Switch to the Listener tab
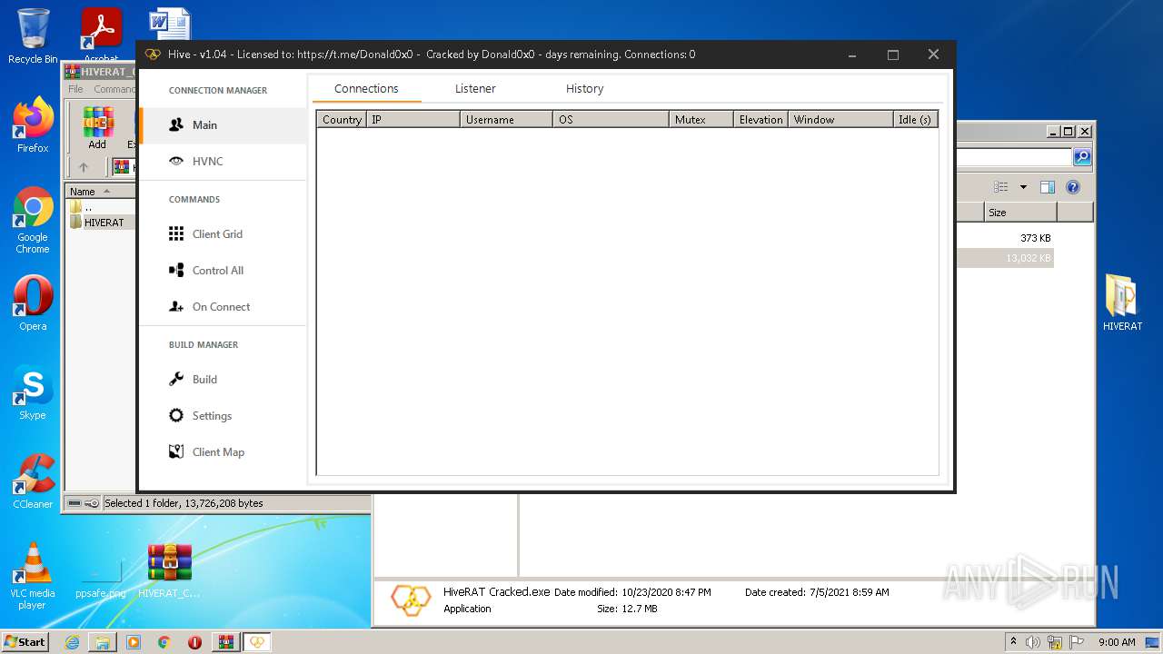Image resolution: width=1163 pixels, height=654 pixels. (x=475, y=89)
